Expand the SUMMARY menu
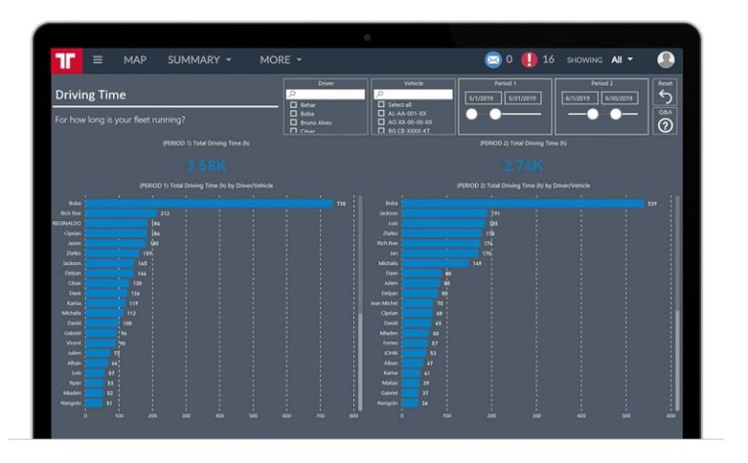This screenshot has width=748, height=463. (199, 59)
